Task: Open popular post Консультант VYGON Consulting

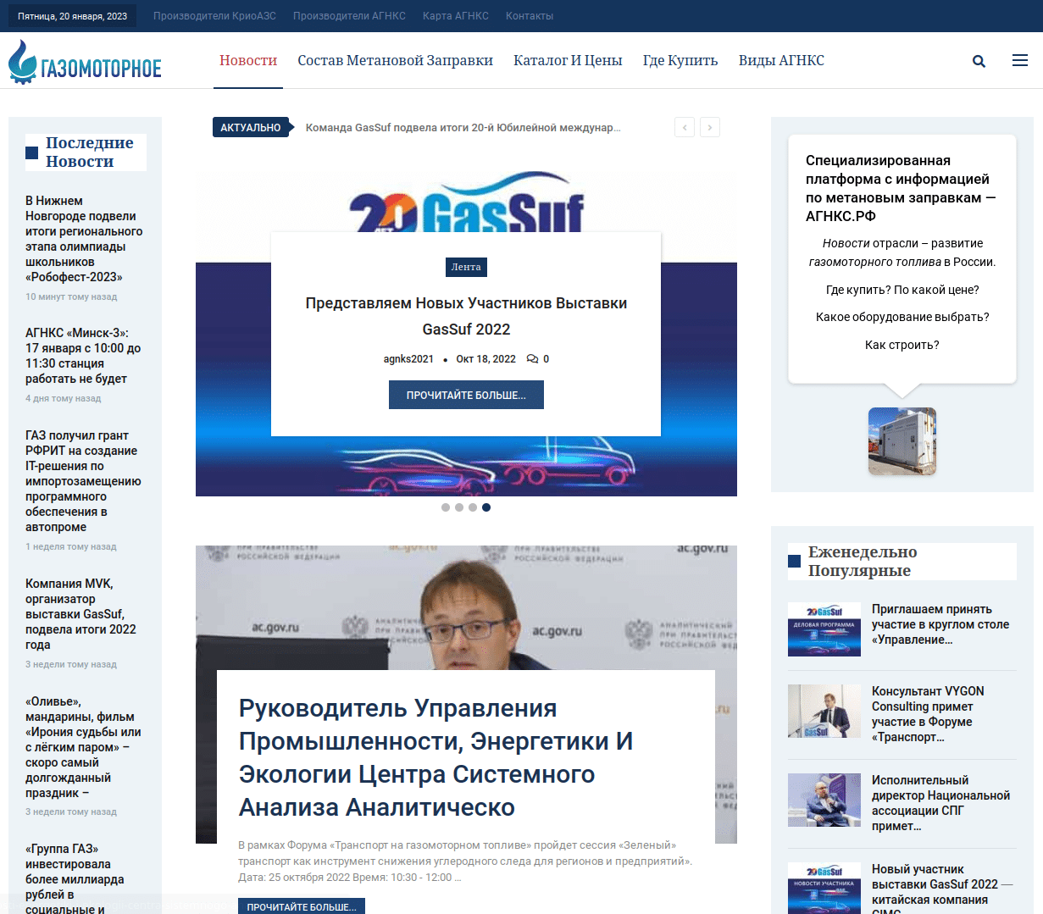Action: click(928, 714)
